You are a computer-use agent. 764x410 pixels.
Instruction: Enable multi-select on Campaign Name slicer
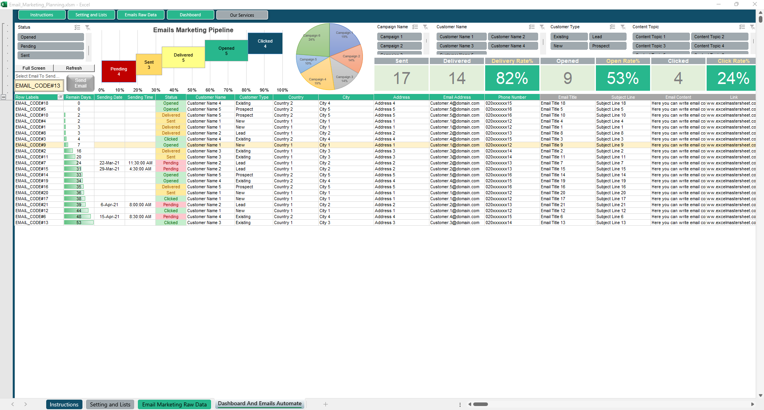coord(415,27)
